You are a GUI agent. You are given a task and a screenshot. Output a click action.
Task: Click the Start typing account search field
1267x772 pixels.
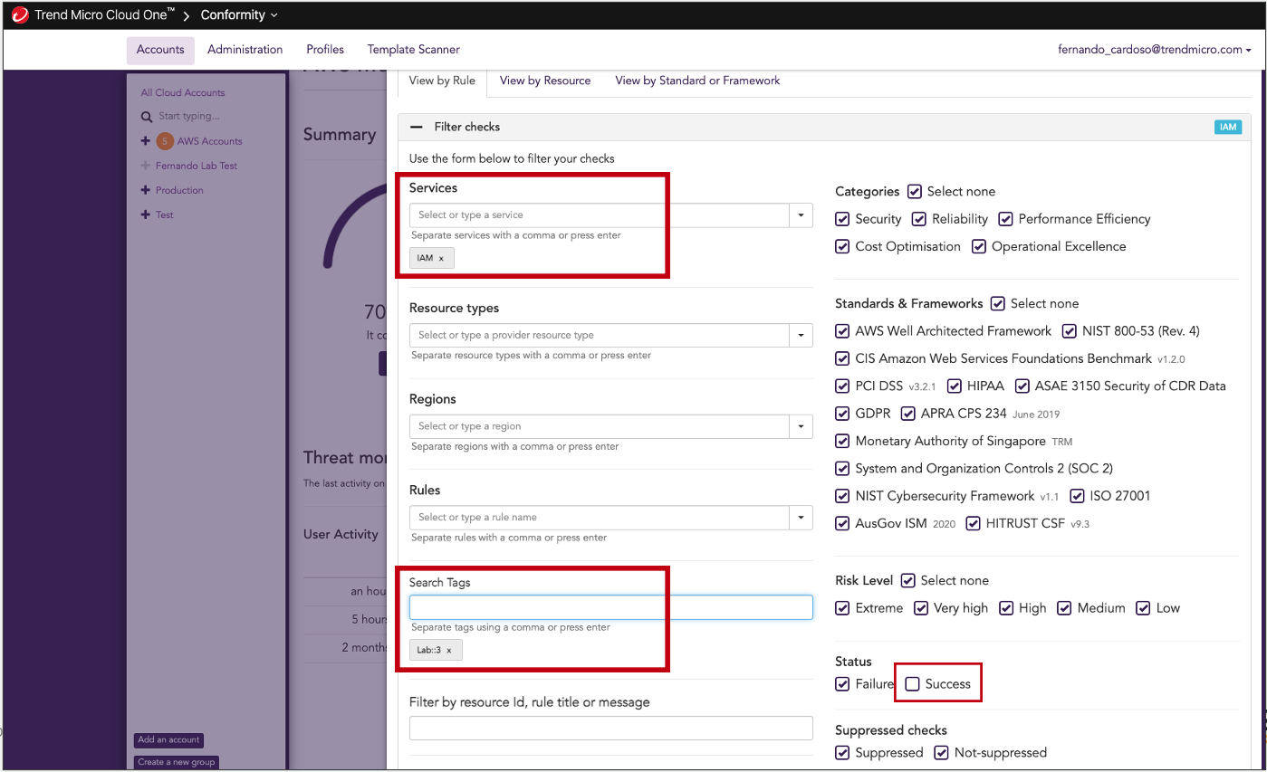[188, 117]
